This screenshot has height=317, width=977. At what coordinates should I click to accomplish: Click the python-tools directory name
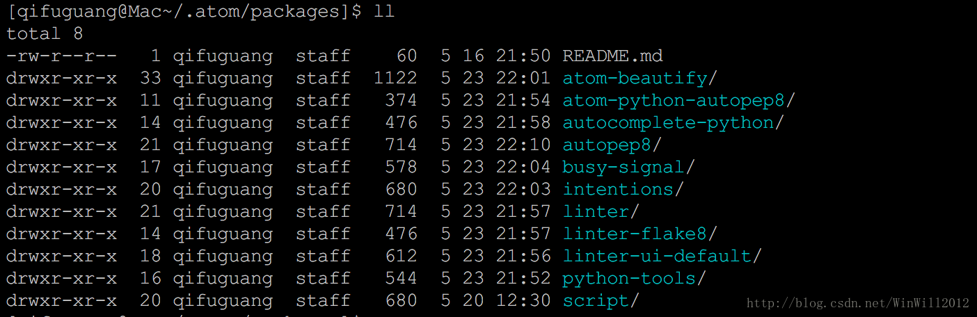click(629, 278)
